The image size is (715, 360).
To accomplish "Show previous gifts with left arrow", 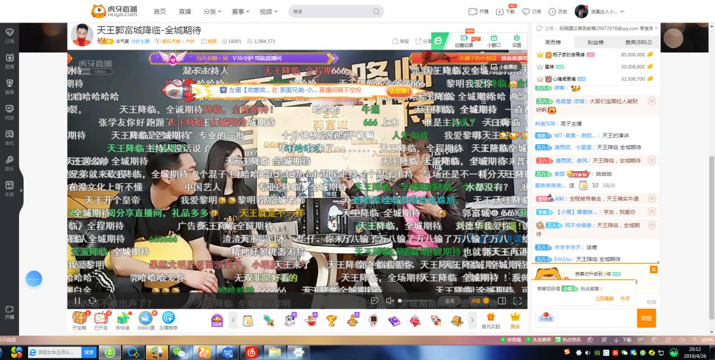I will click(233, 321).
